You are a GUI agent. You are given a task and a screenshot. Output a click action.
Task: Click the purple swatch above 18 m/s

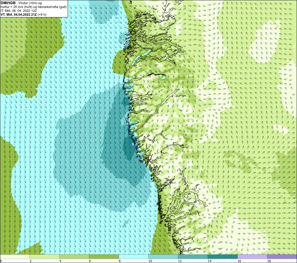point(282,257)
